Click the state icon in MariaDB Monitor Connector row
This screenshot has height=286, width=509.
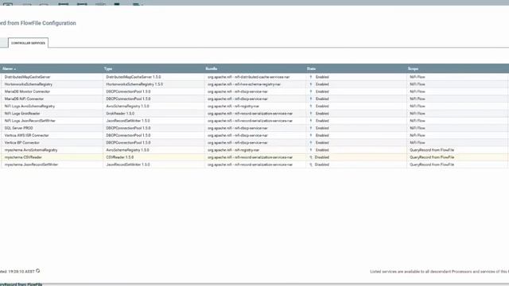pyautogui.click(x=311, y=92)
